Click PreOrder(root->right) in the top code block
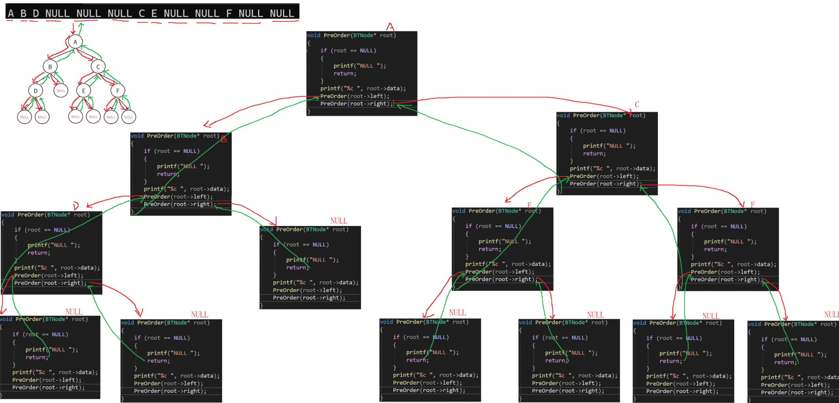This screenshot has width=839, height=403. click(x=356, y=104)
